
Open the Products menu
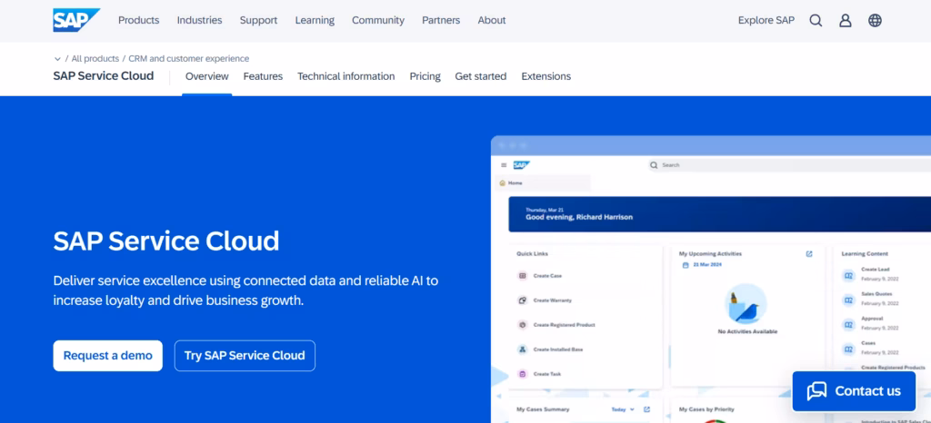139,20
